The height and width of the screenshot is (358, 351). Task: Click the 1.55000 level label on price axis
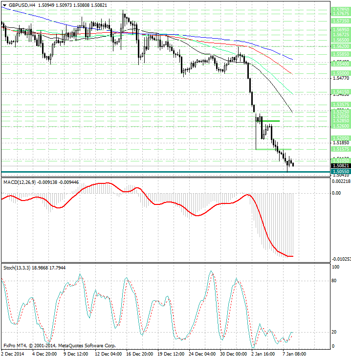click(x=341, y=72)
